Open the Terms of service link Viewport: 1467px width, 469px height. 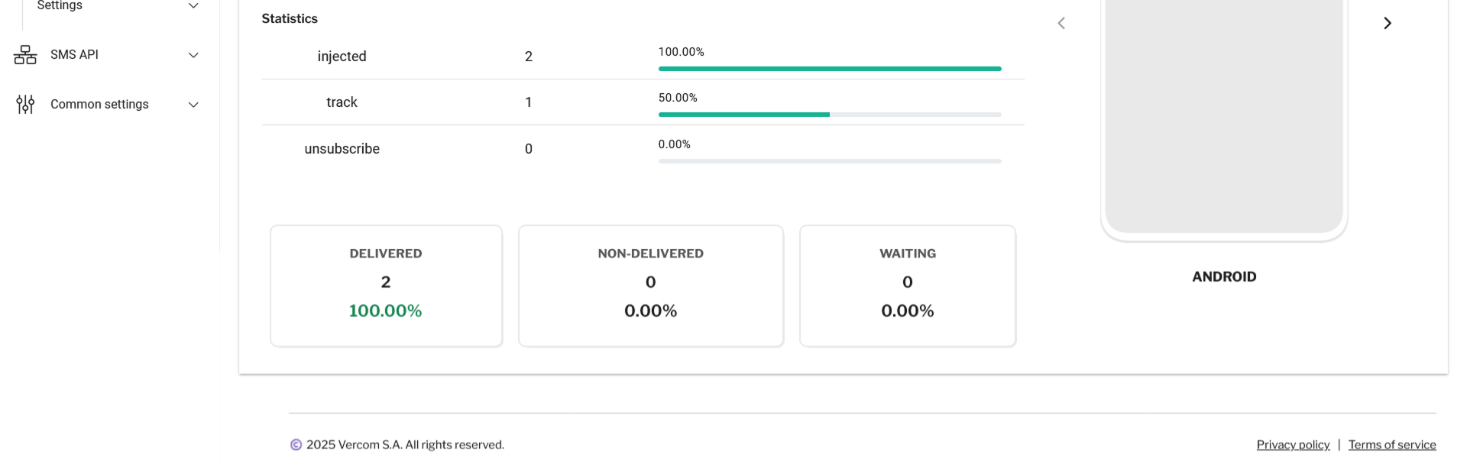pos(1391,445)
